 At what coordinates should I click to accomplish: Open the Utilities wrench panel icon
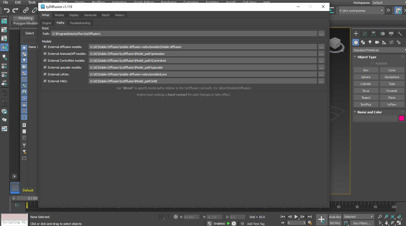click(x=400, y=33)
